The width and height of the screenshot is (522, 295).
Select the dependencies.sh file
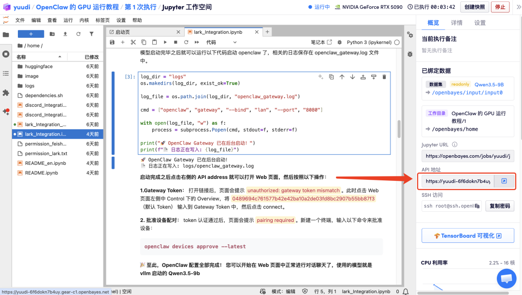pos(58,95)
